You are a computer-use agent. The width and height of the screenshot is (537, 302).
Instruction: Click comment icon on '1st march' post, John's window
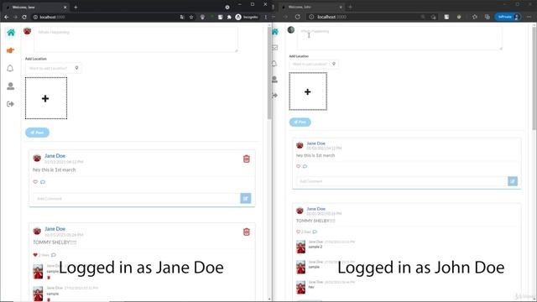tap(305, 166)
